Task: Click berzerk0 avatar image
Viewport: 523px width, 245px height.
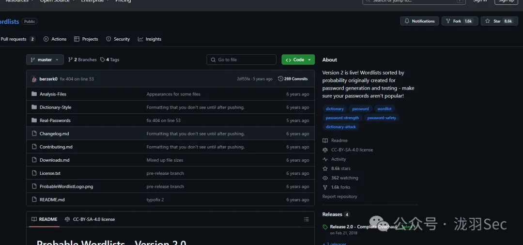Action: point(34,79)
